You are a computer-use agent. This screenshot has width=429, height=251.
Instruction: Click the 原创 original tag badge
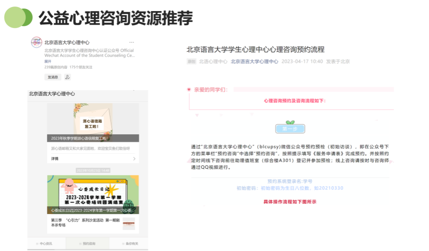click(x=191, y=62)
